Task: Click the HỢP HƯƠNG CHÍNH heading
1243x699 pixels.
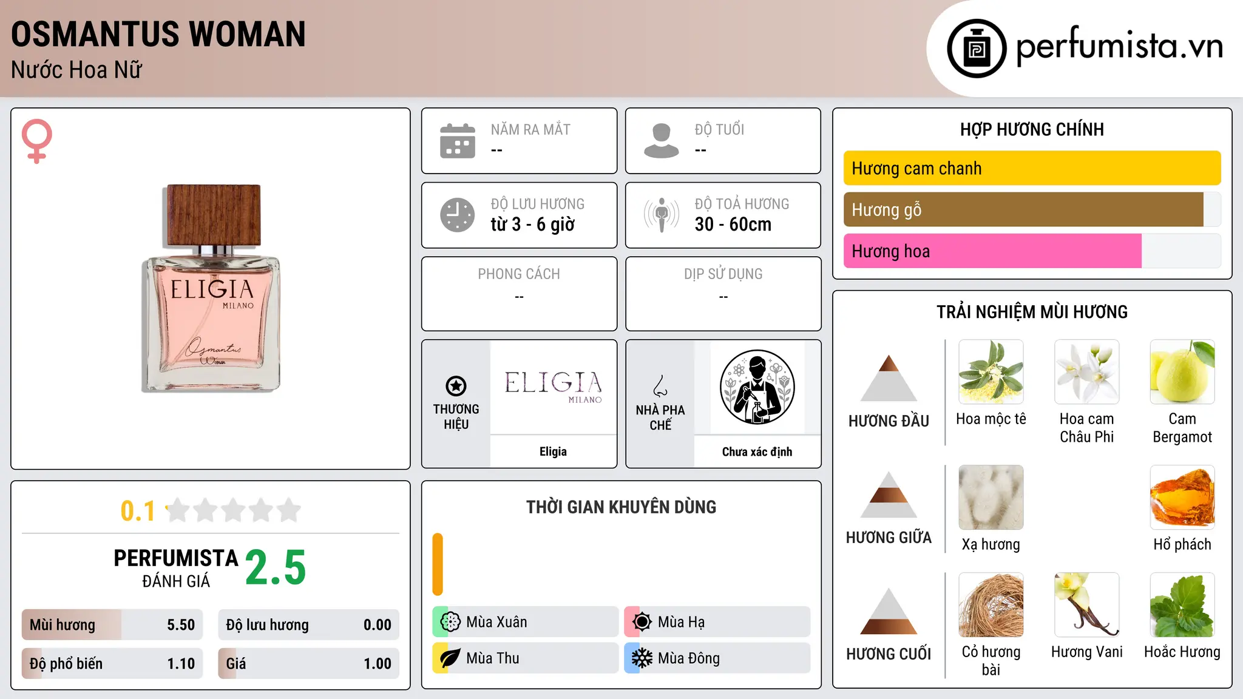Action: [x=1032, y=129]
